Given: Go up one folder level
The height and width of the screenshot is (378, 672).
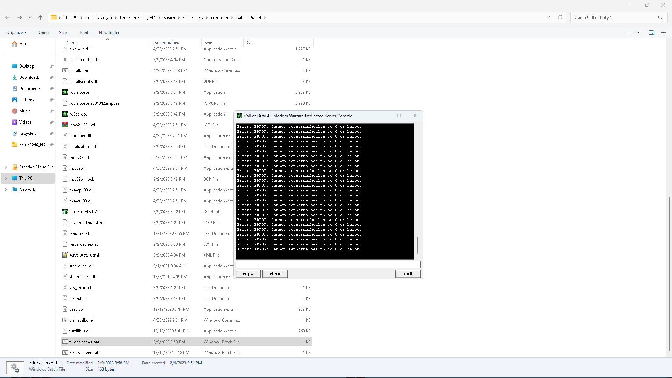Looking at the screenshot, I should [41, 17].
